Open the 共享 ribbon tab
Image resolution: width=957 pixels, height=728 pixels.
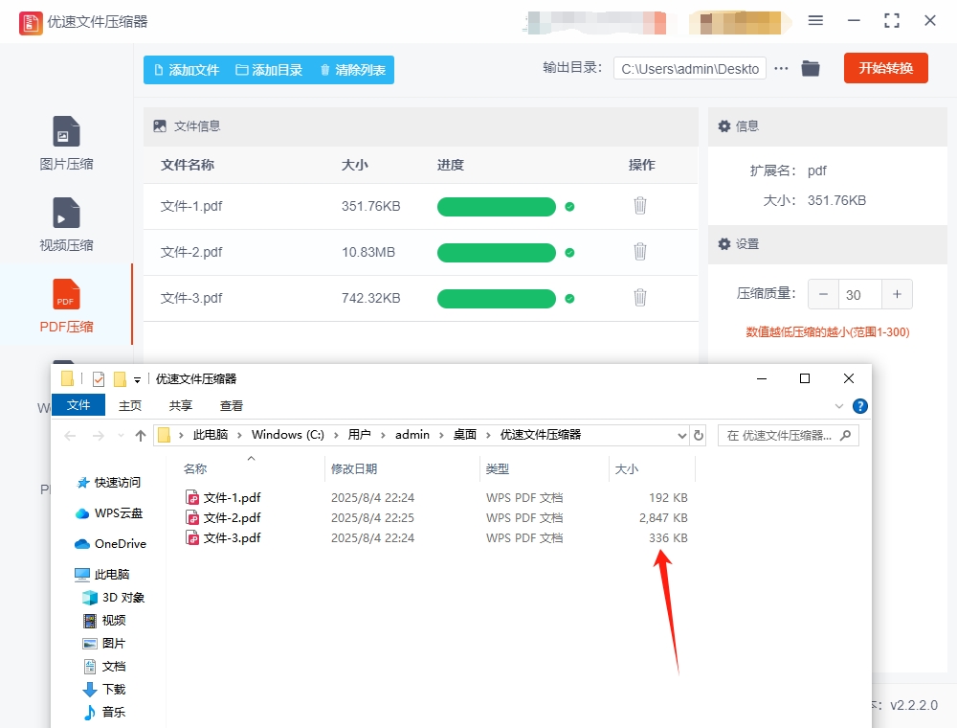(181, 405)
